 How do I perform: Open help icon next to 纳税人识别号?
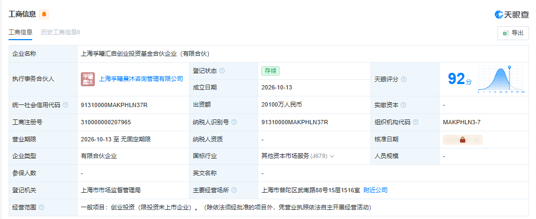[234, 122]
